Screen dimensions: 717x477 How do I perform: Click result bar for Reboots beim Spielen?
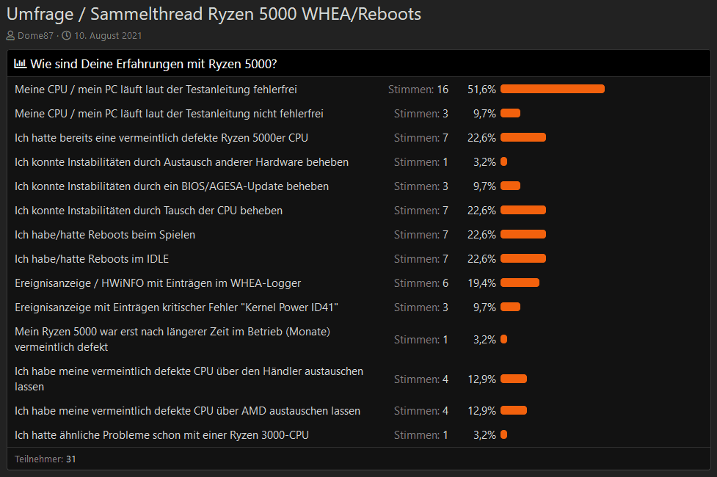click(523, 234)
